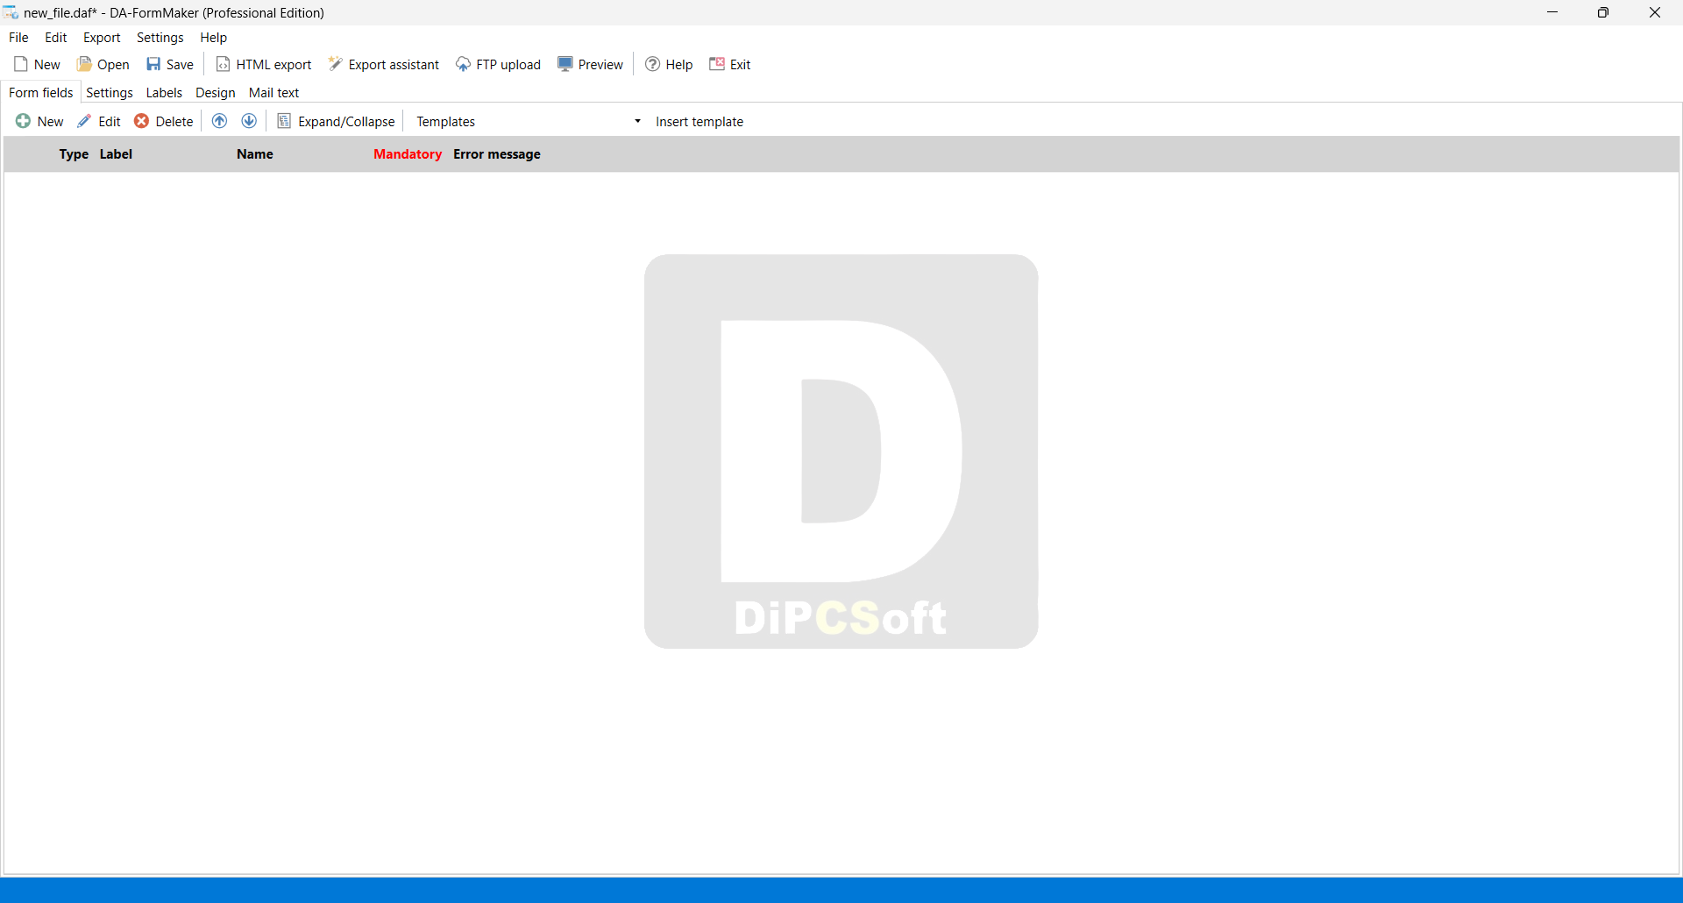Click the Name column header
Screen dimensions: 1683x903
[255, 153]
